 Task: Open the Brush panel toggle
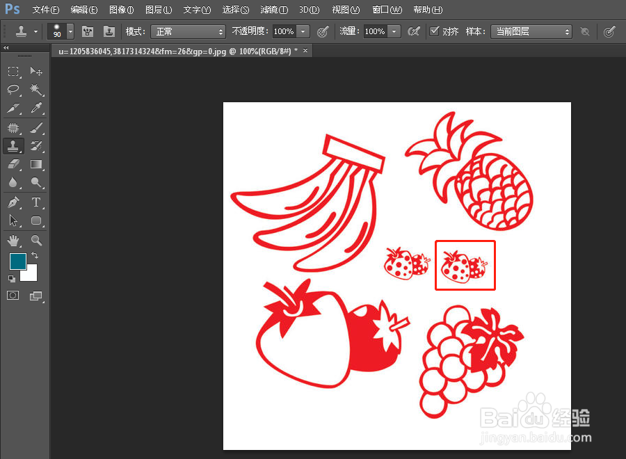click(88, 31)
